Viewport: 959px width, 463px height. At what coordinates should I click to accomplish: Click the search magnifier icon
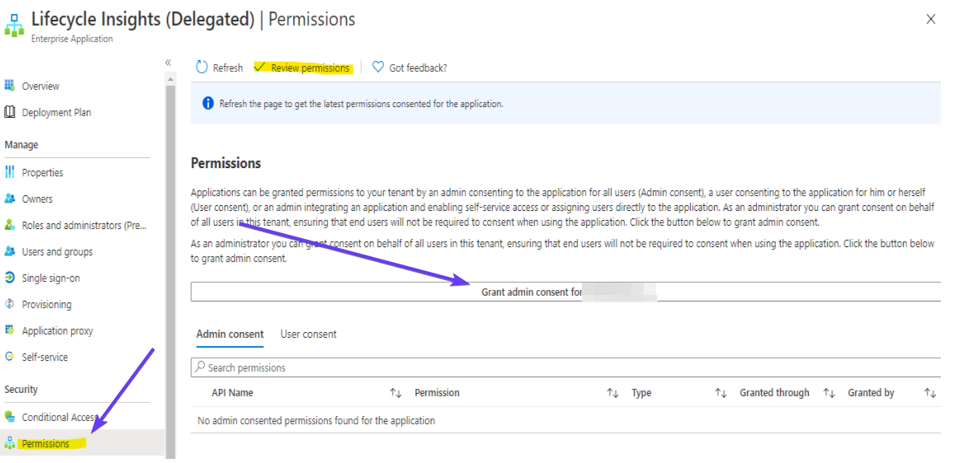point(200,367)
